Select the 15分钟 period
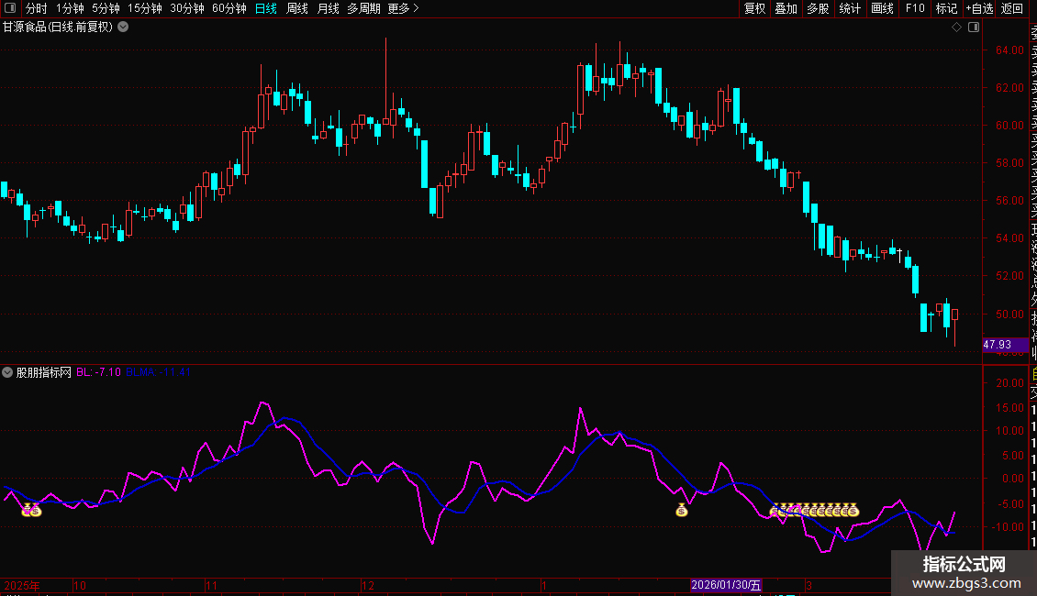Viewport: 1037px width, 596px height. pyautogui.click(x=145, y=8)
